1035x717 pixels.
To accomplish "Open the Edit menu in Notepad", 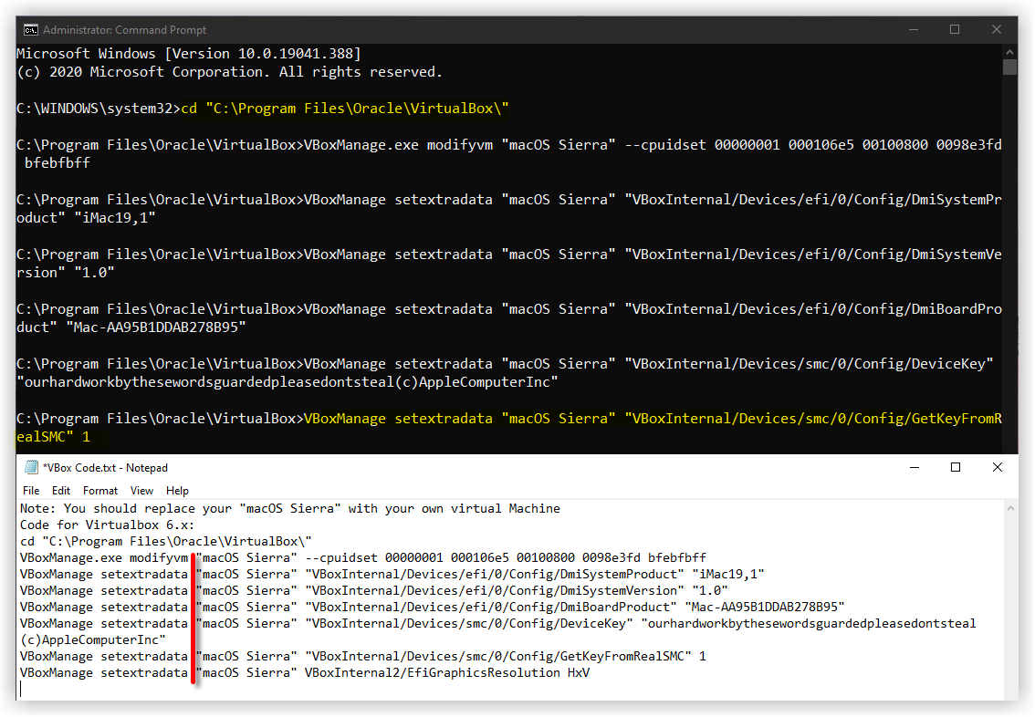I will tap(61, 490).
